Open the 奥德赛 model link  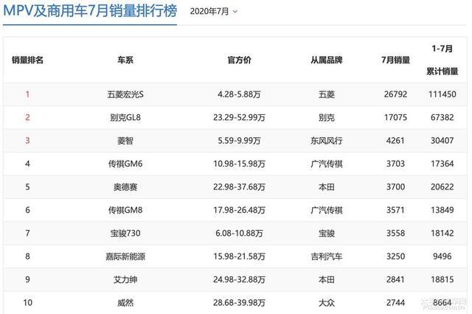pyautogui.click(x=125, y=187)
